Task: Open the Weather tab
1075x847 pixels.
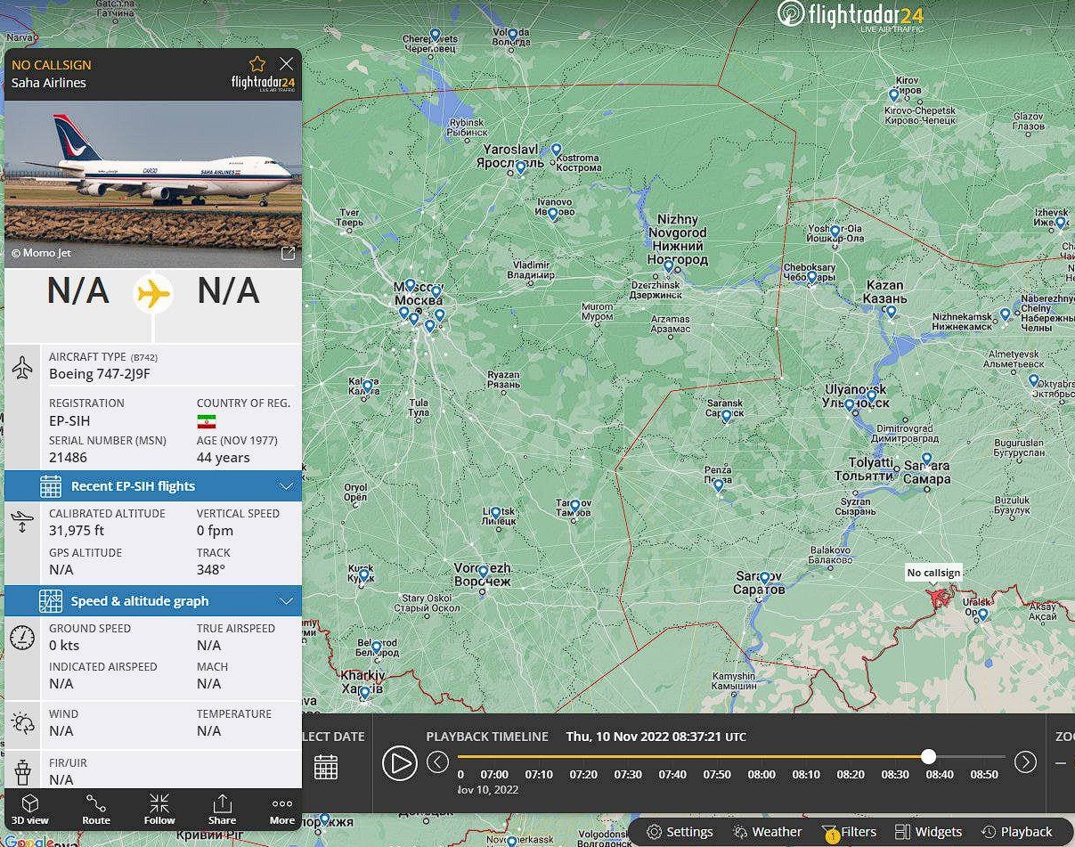Action: click(767, 832)
